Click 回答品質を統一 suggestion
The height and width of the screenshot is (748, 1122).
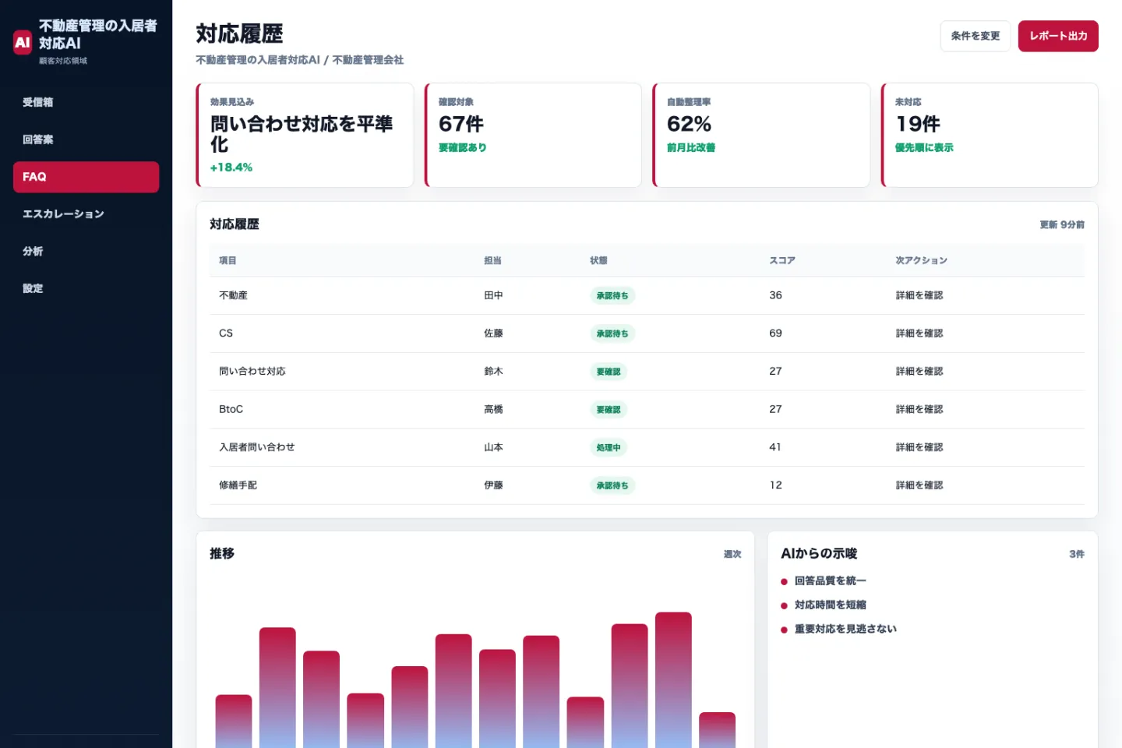tap(830, 581)
